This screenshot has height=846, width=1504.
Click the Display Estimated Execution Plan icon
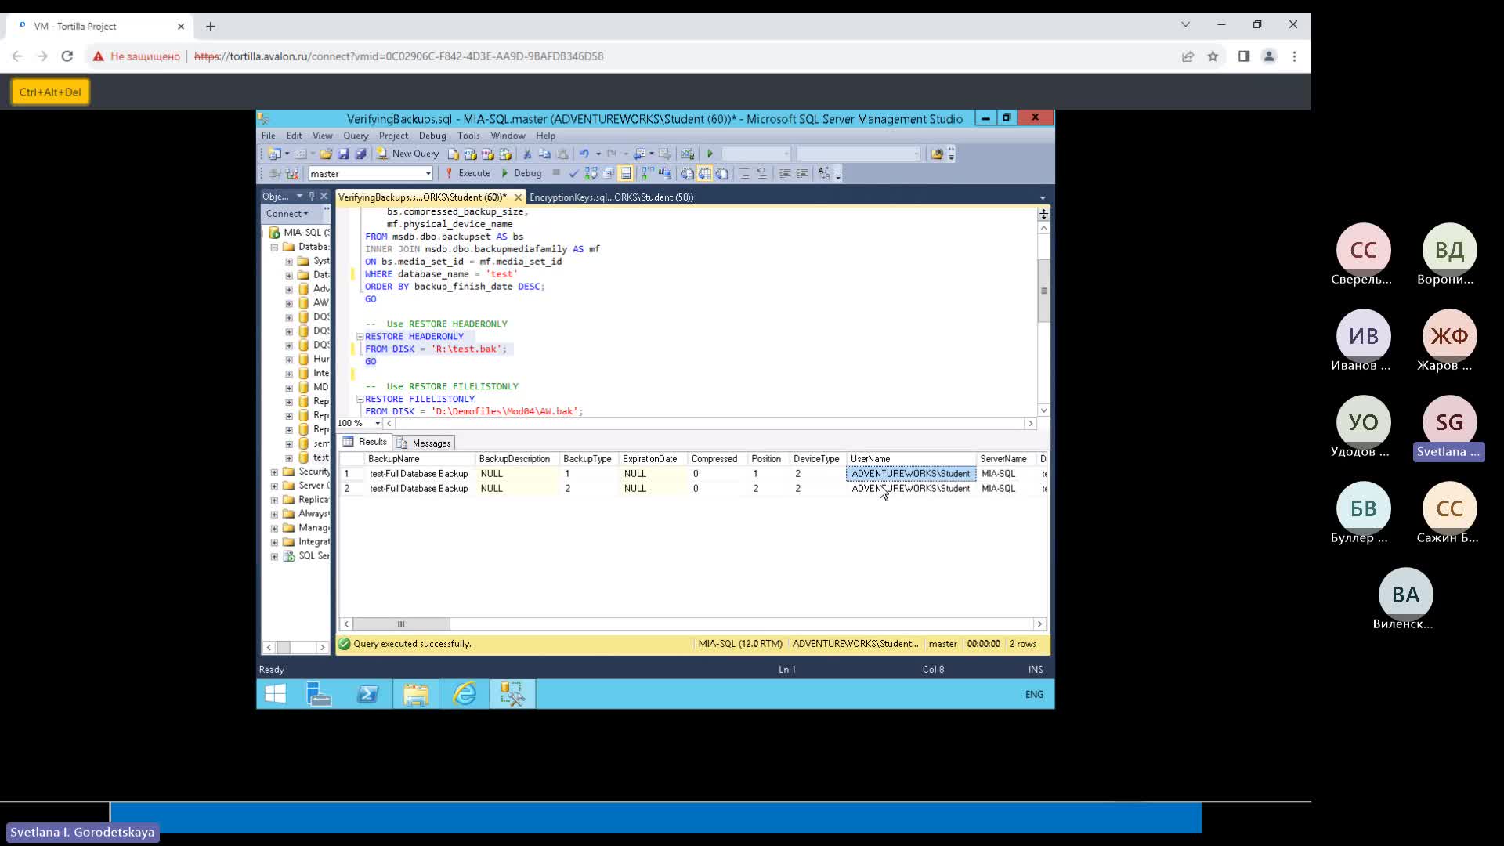pos(591,173)
